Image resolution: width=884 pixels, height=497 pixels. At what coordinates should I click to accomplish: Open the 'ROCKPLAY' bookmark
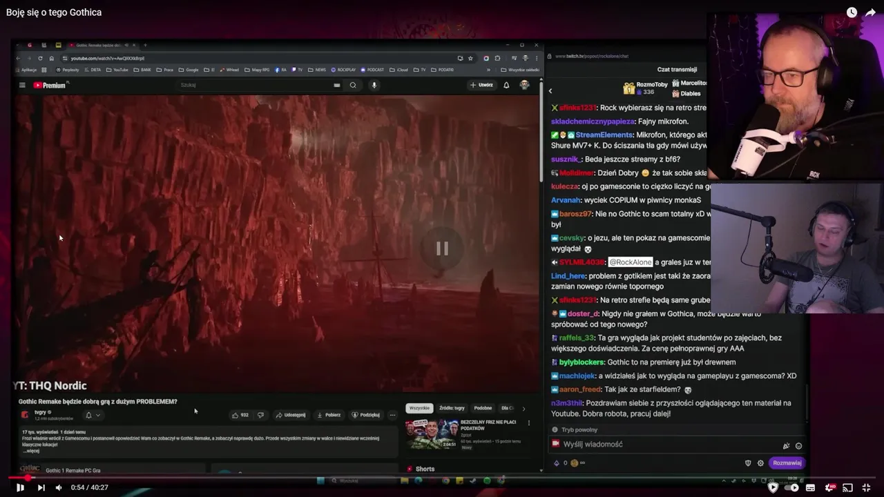[x=343, y=70]
